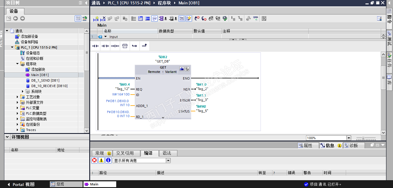The image size is (393, 188).
Task: Click the back arrow in project tree toolbar
Action: tap(16, 19)
